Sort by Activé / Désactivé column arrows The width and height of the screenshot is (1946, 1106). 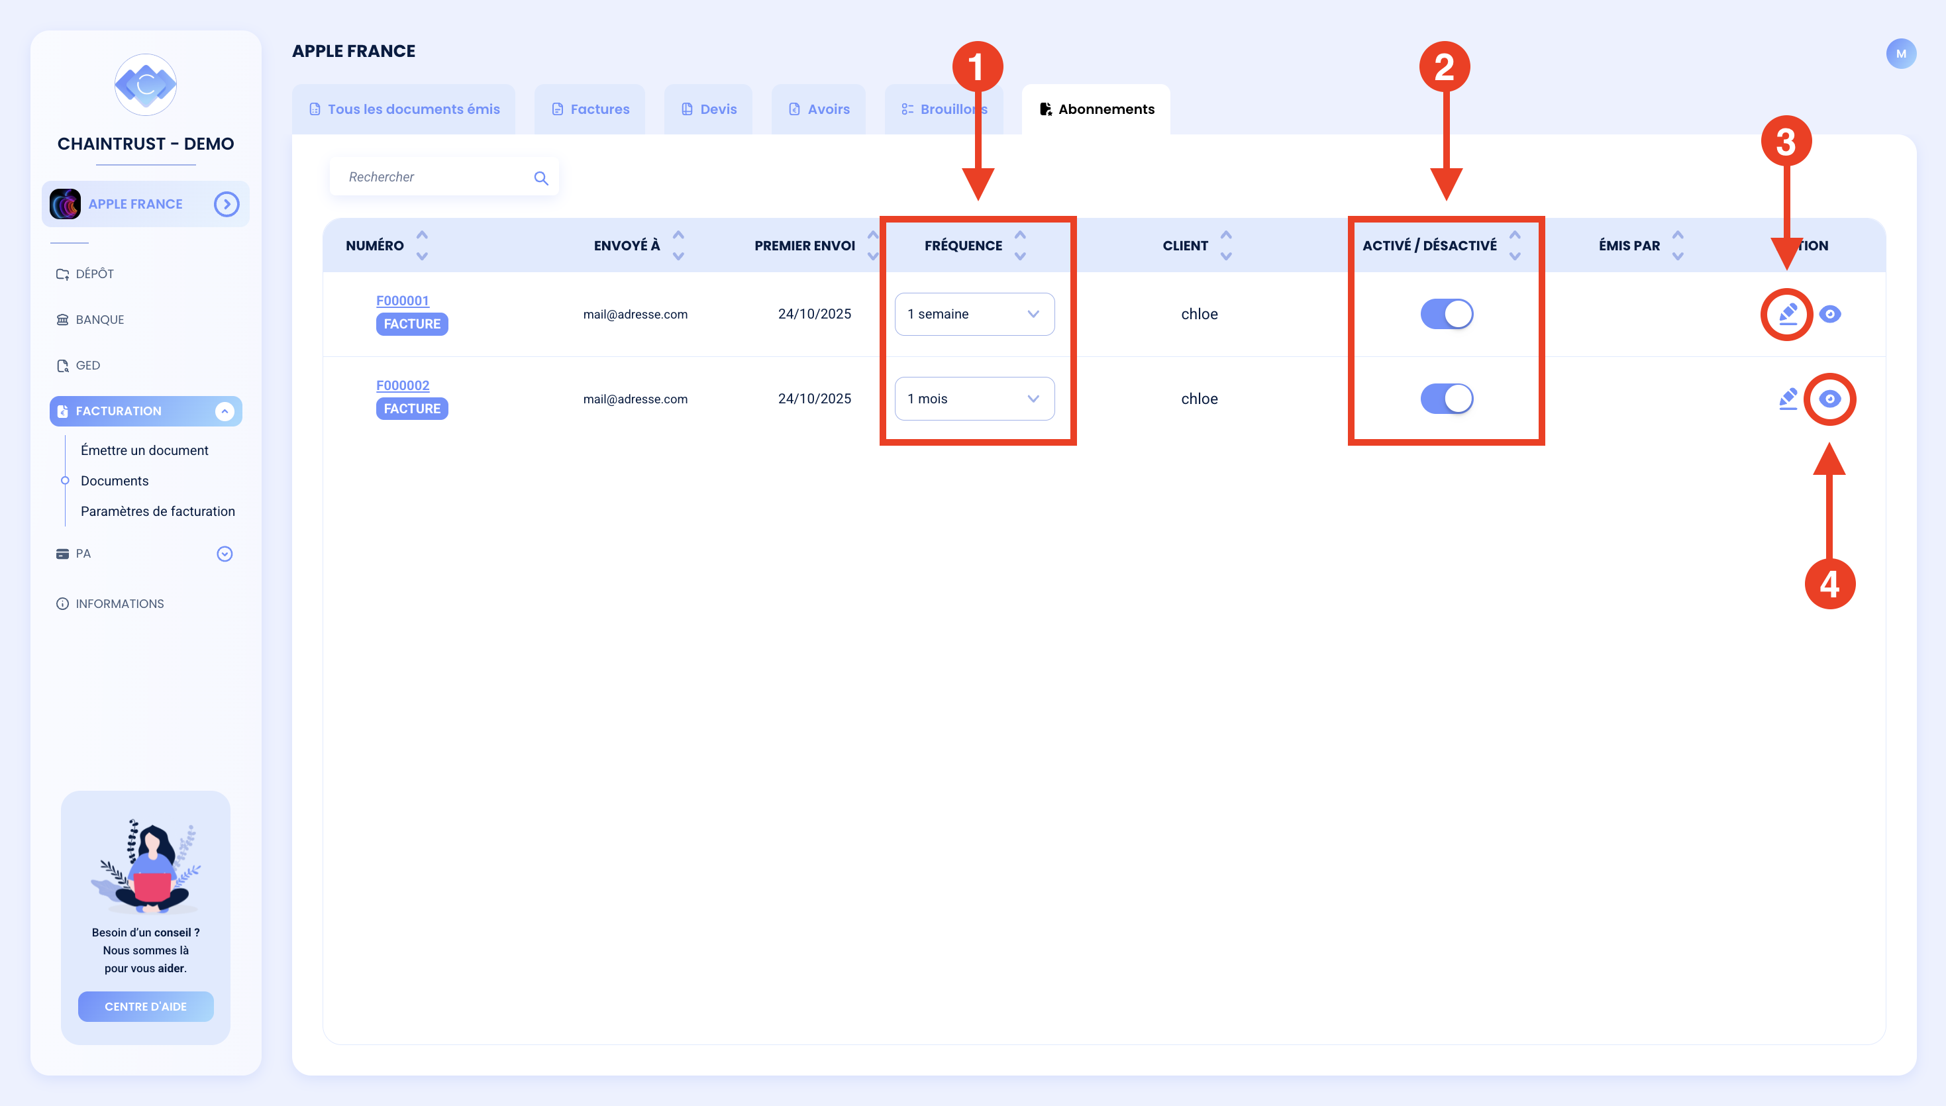1515,245
